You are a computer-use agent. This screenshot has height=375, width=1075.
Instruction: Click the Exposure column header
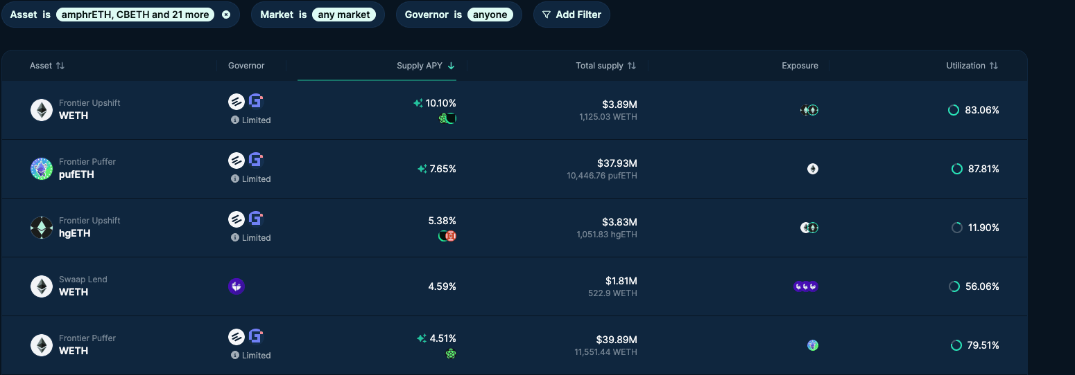pyautogui.click(x=800, y=66)
